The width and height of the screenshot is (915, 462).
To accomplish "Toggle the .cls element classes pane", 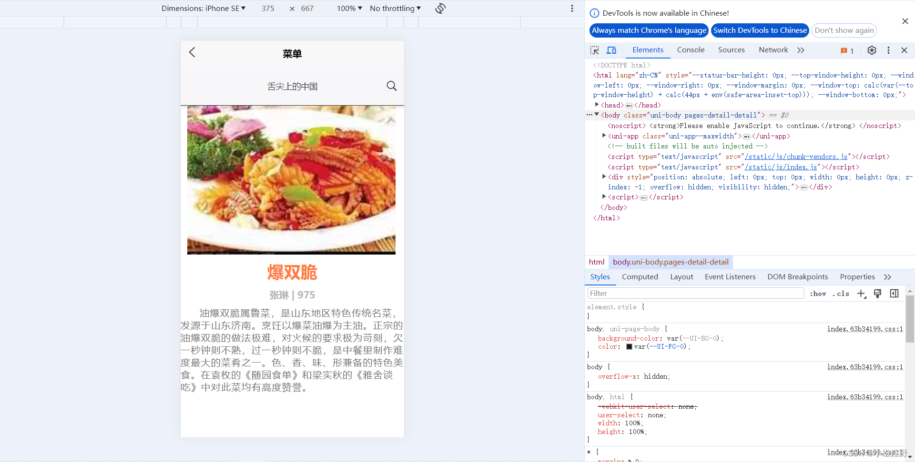I will click(x=841, y=294).
